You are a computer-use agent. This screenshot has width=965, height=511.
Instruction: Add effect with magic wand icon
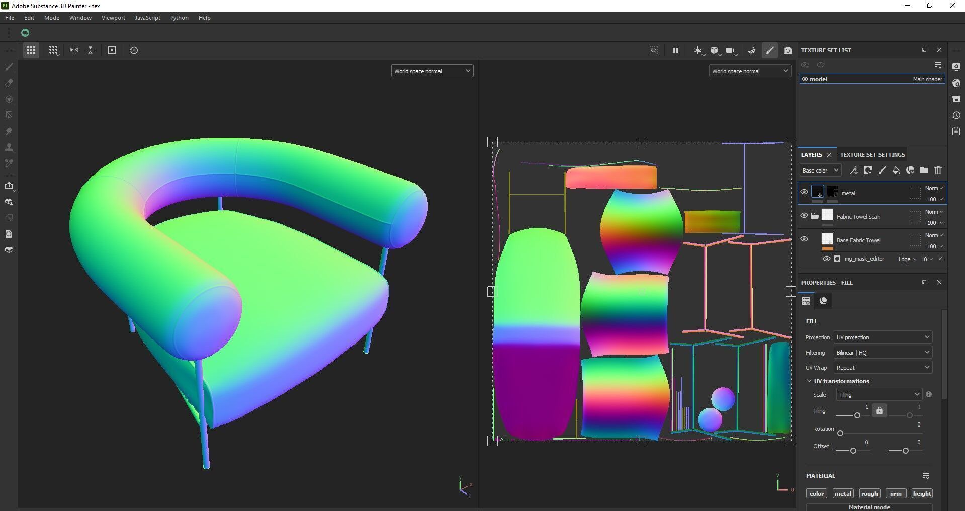[854, 171]
